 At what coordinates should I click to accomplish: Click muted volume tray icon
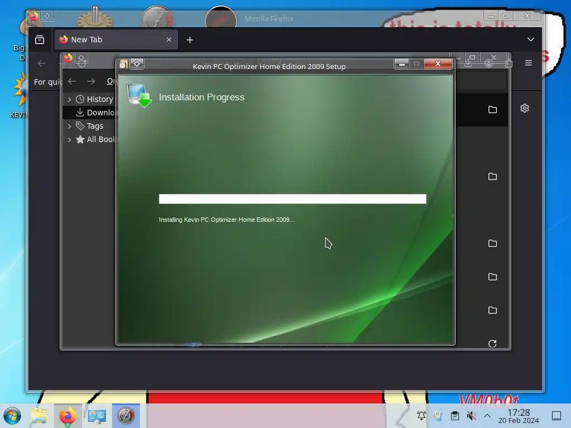pyautogui.click(x=472, y=415)
